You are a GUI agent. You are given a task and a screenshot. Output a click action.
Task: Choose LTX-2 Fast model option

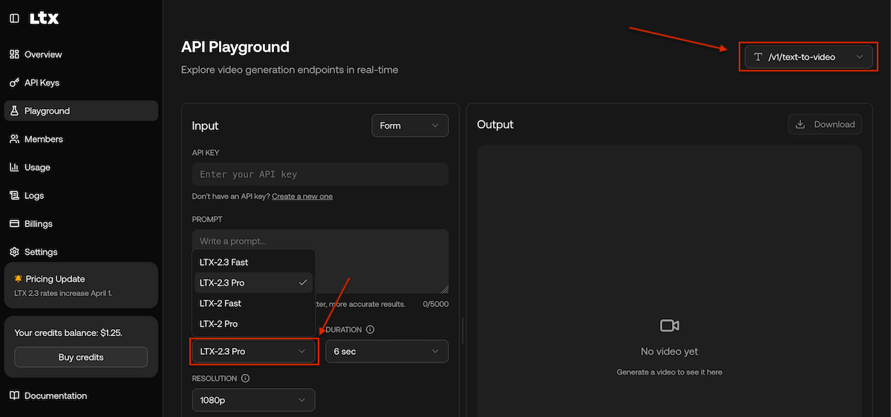tap(254, 303)
